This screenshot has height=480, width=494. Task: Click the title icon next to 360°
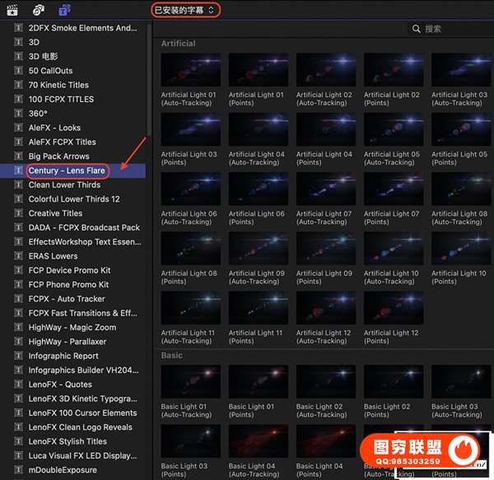(x=18, y=114)
